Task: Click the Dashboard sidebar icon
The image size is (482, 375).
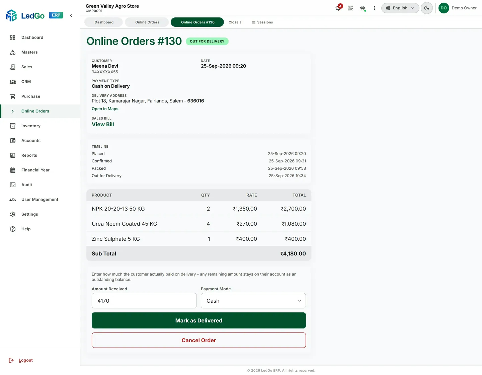Action: pos(13,37)
